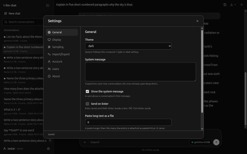This screenshot has height=154, width=247.
Task: Click the Users people icon
Action: coord(49,69)
